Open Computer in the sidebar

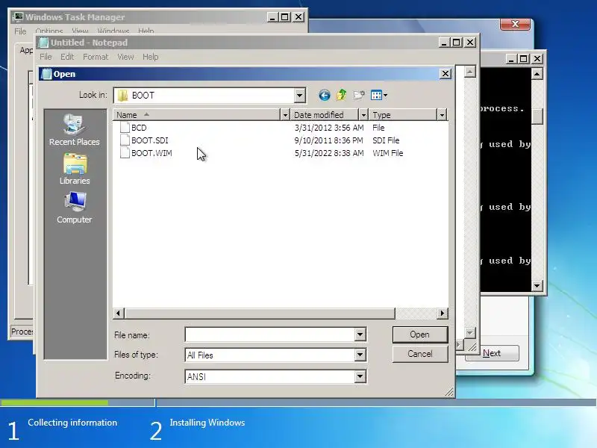point(74,208)
